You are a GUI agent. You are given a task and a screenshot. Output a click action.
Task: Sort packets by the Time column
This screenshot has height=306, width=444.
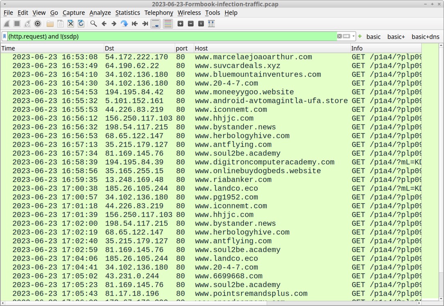pyautogui.click(x=52, y=48)
